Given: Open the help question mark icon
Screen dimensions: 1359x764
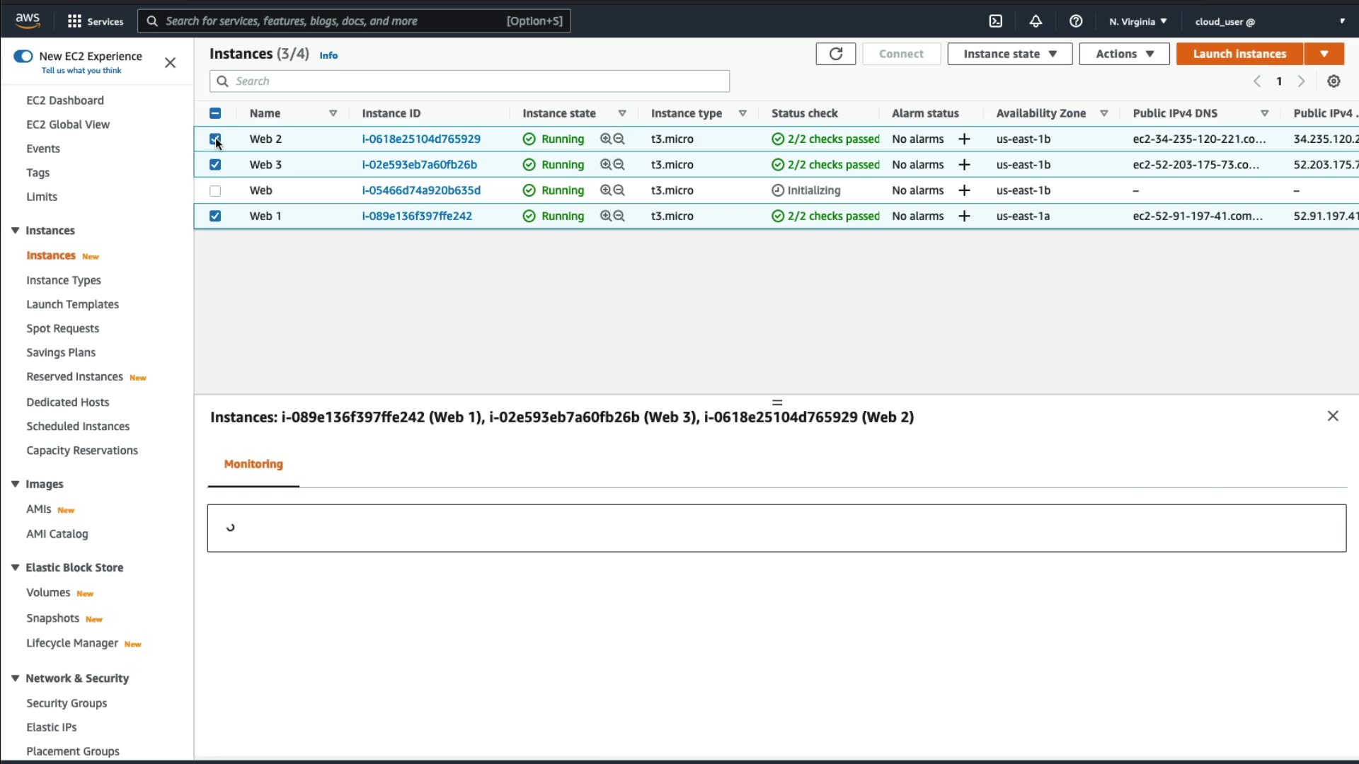Looking at the screenshot, I should click(1076, 21).
